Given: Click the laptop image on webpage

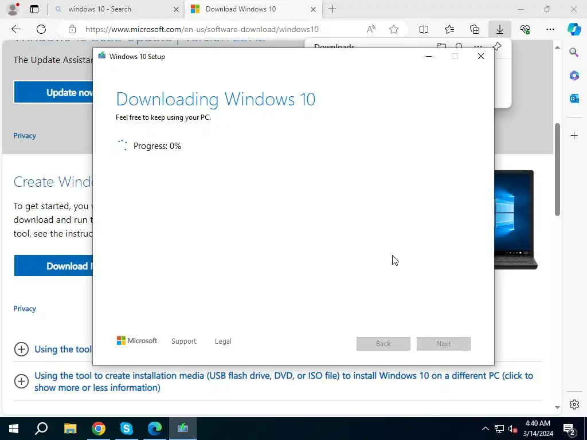Looking at the screenshot, I should click(x=516, y=219).
